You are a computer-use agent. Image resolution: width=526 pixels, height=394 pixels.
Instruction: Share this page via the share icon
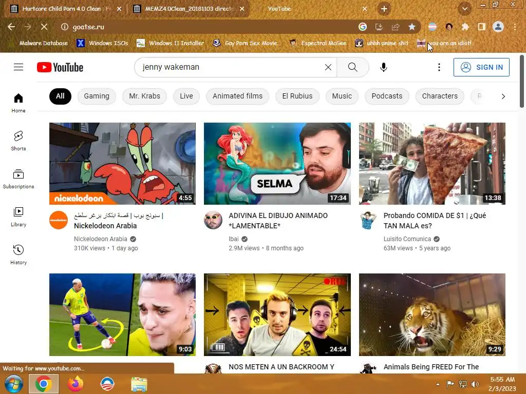click(396, 27)
